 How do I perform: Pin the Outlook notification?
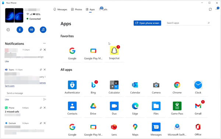pyautogui.click(x=41, y=123)
